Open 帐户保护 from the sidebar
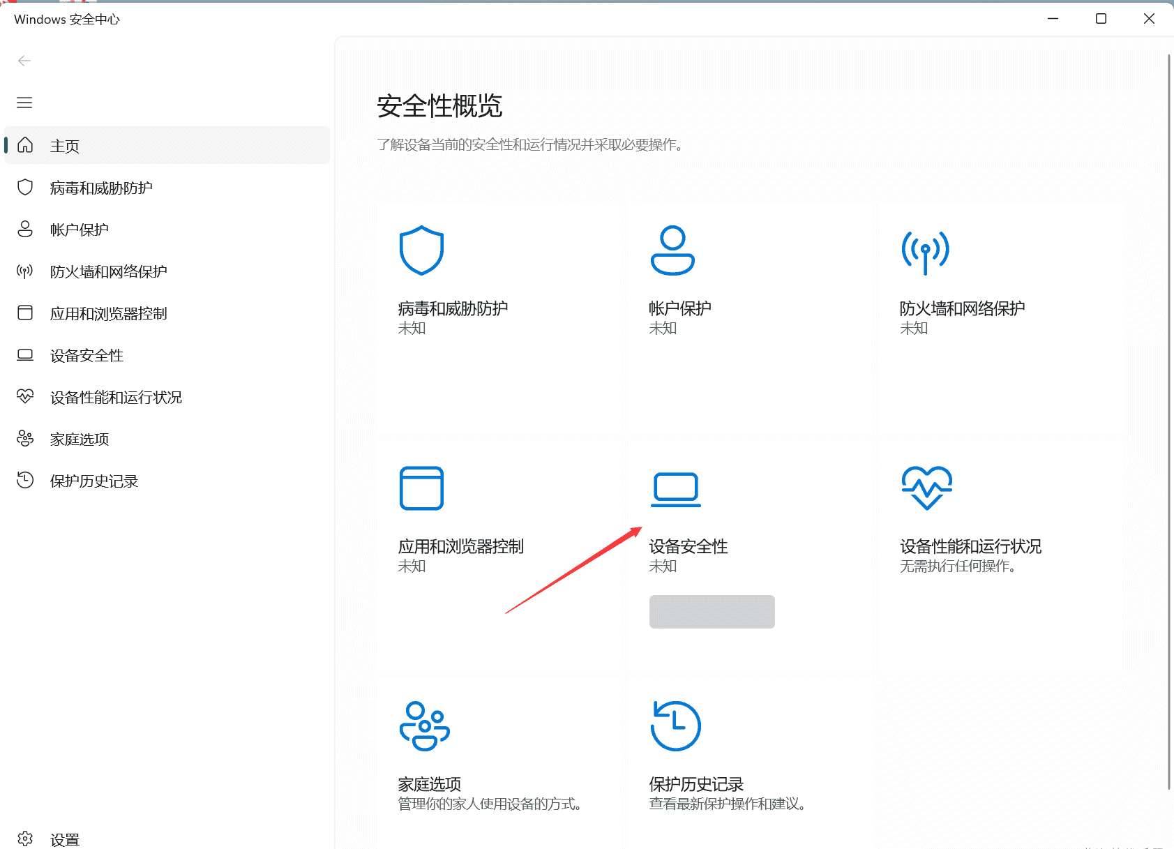 (80, 230)
